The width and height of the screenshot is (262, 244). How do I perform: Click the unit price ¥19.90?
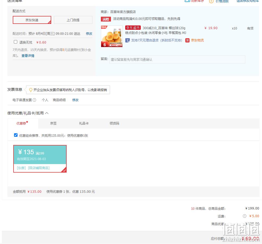[x=211, y=28]
